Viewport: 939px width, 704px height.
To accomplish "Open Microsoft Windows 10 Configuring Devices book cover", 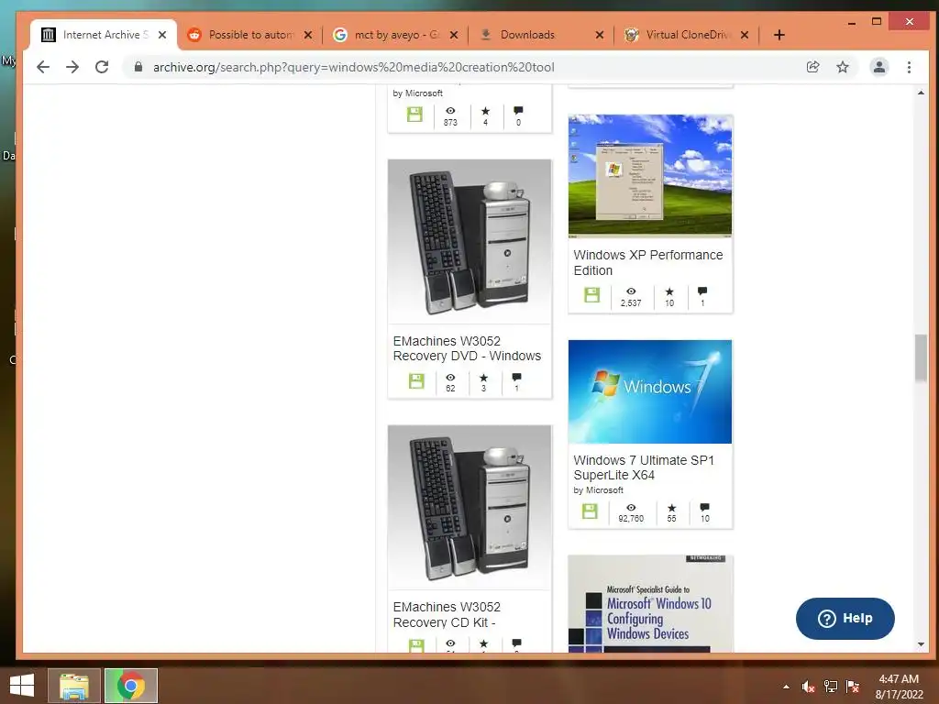I will point(650,603).
